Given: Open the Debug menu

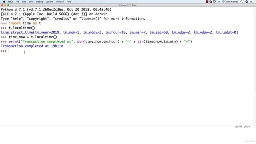Looking at the screenshot, I should coord(39,2).
